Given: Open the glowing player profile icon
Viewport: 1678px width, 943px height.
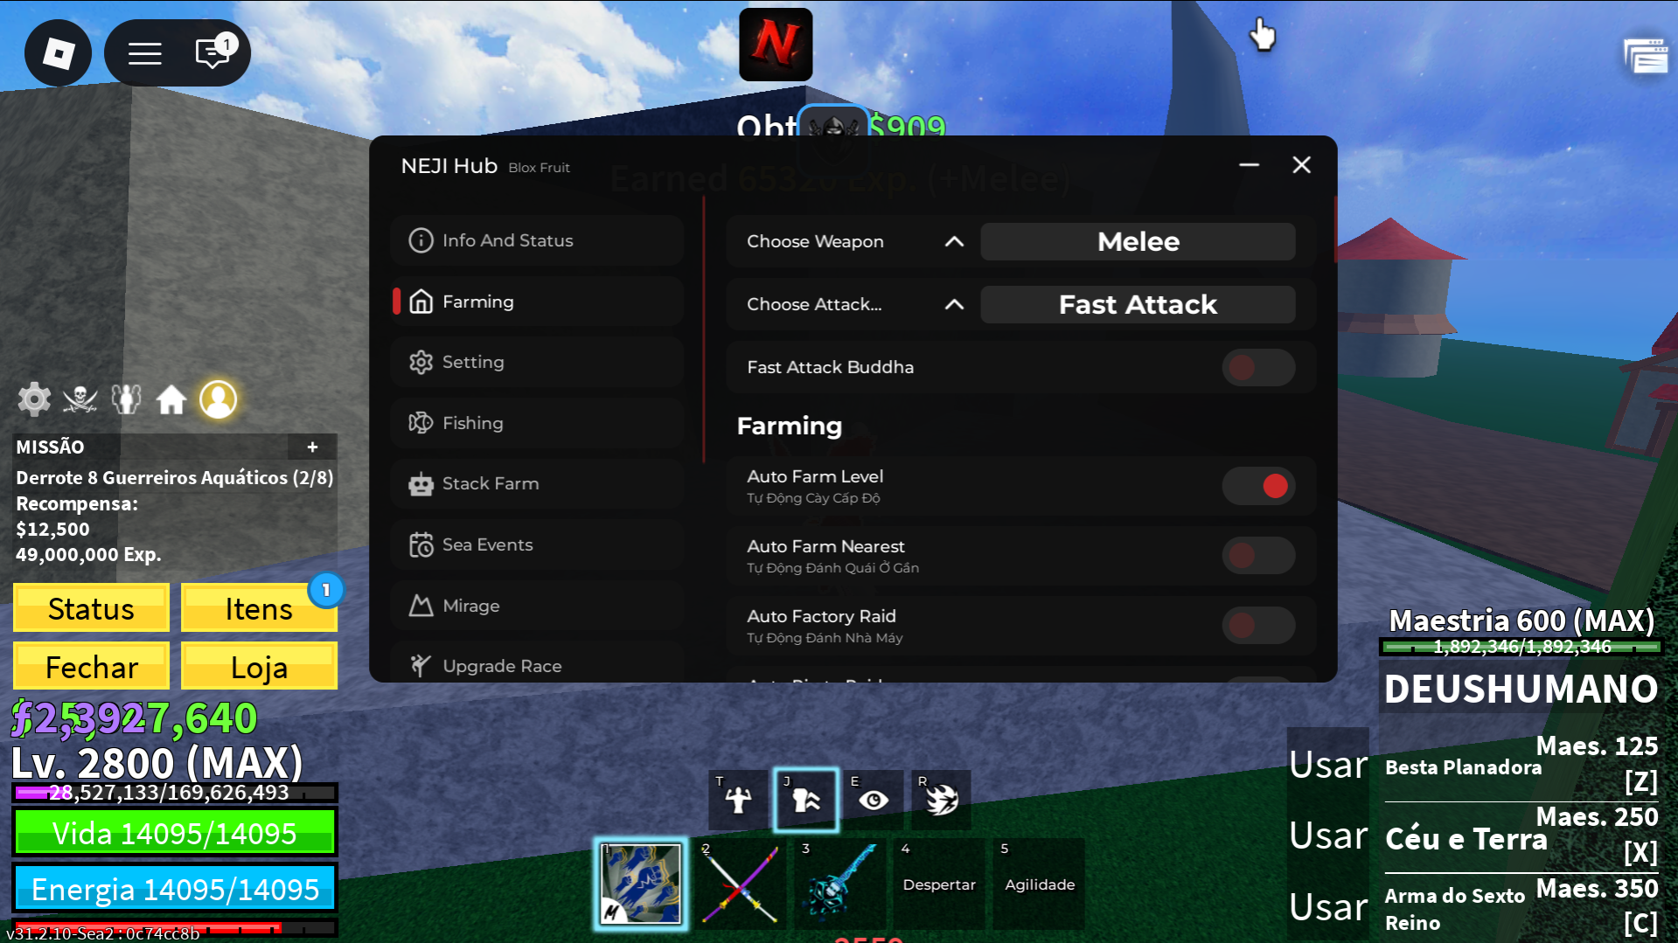Looking at the screenshot, I should coord(219,399).
